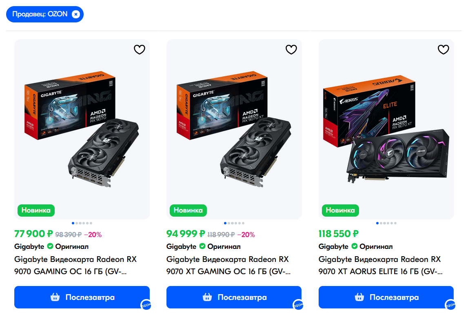
Task: Remove the OZON seller filter chip
Action: click(76, 14)
